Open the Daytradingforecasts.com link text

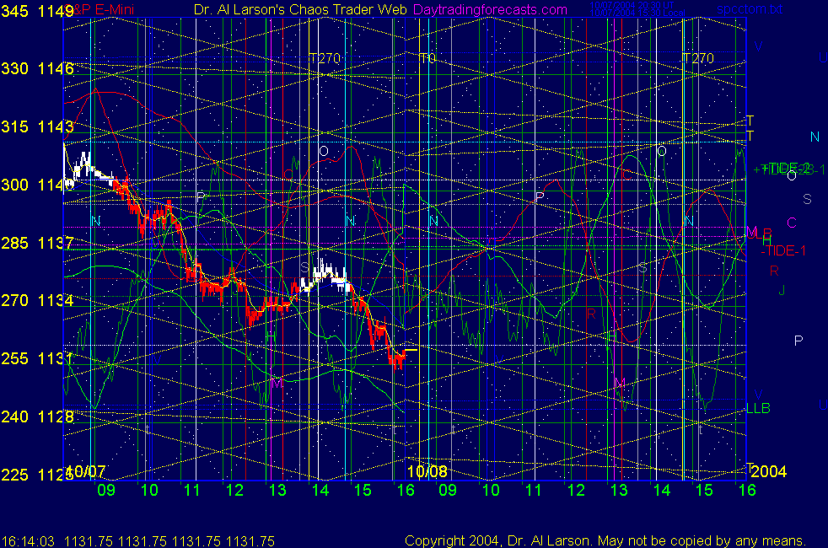tap(490, 9)
